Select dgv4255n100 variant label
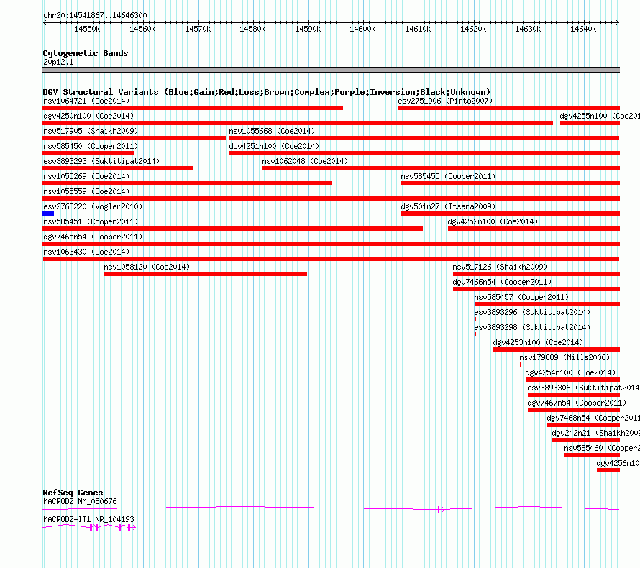The width and height of the screenshot is (640, 568). (600, 116)
